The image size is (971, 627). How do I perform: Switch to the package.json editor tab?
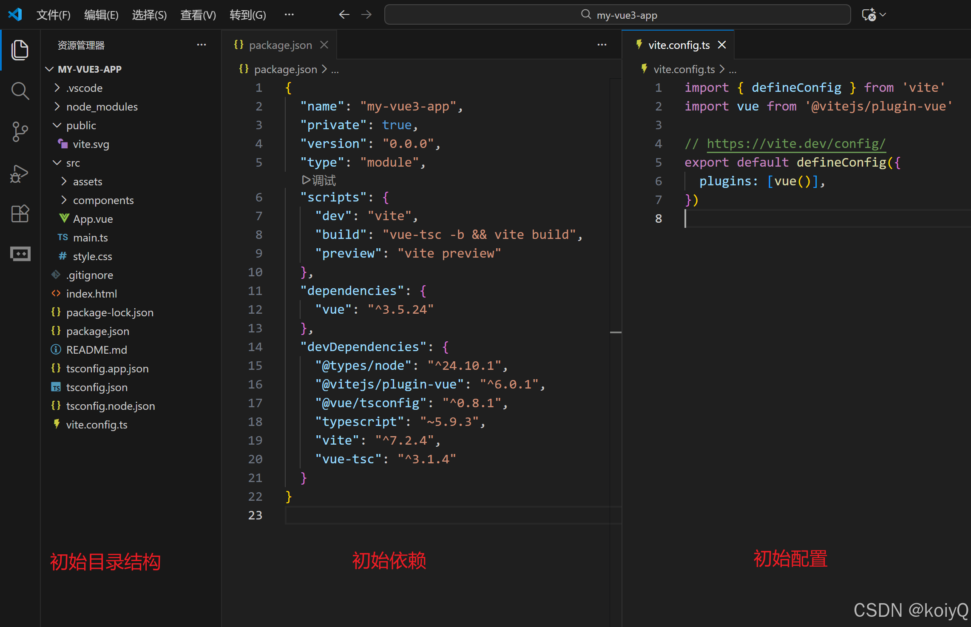[x=280, y=45]
